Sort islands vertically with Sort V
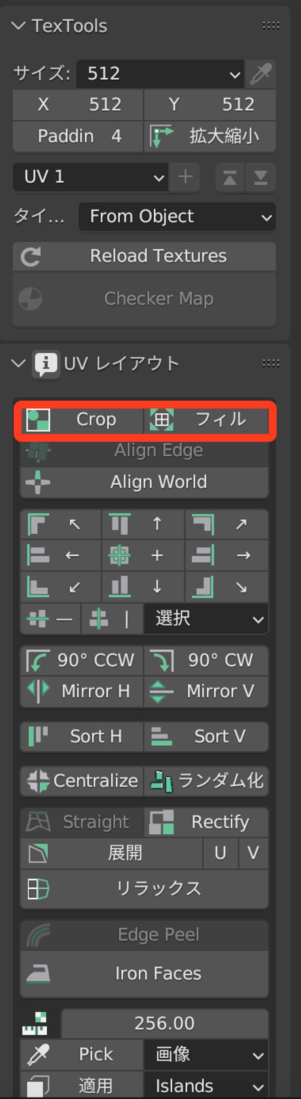Image resolution: width=301 pixels, height=1099 pixels. [x=206, y=736]
